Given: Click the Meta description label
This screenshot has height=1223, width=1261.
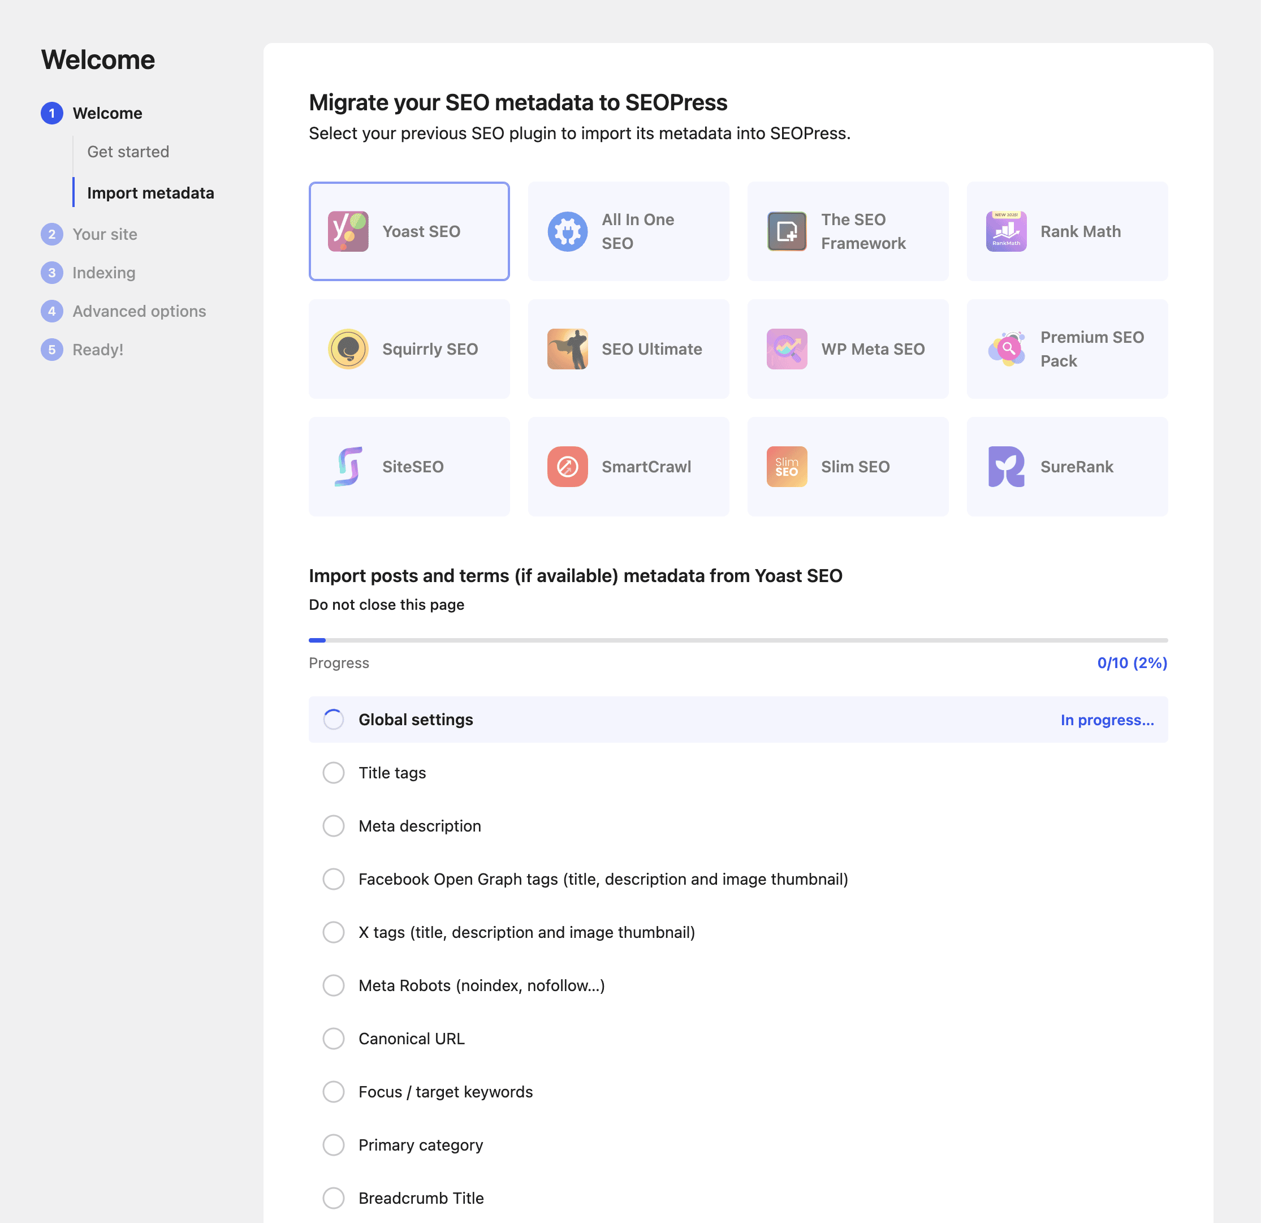Looking at the screenshot, I should tap(420, 826).
